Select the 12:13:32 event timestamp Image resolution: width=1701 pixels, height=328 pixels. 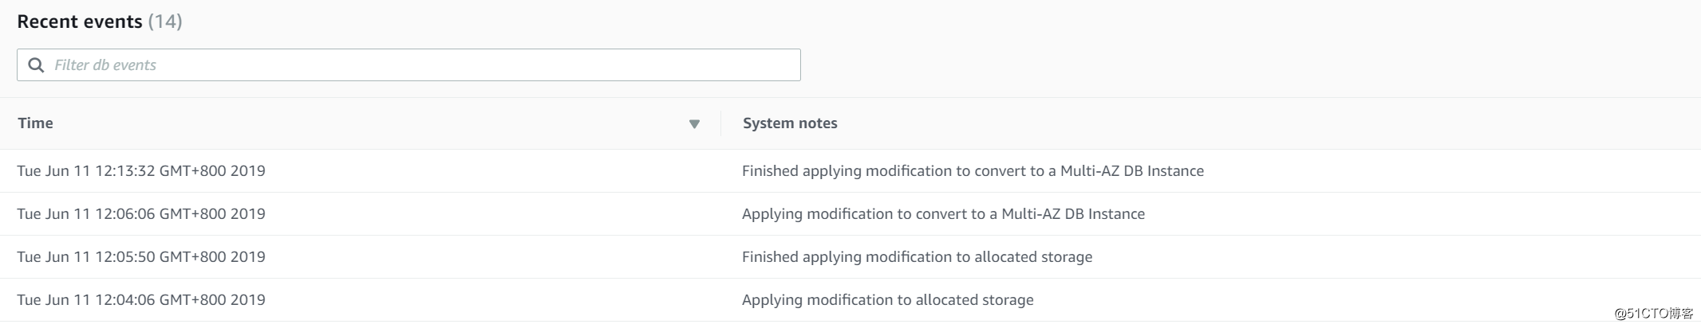coord(141,171)
